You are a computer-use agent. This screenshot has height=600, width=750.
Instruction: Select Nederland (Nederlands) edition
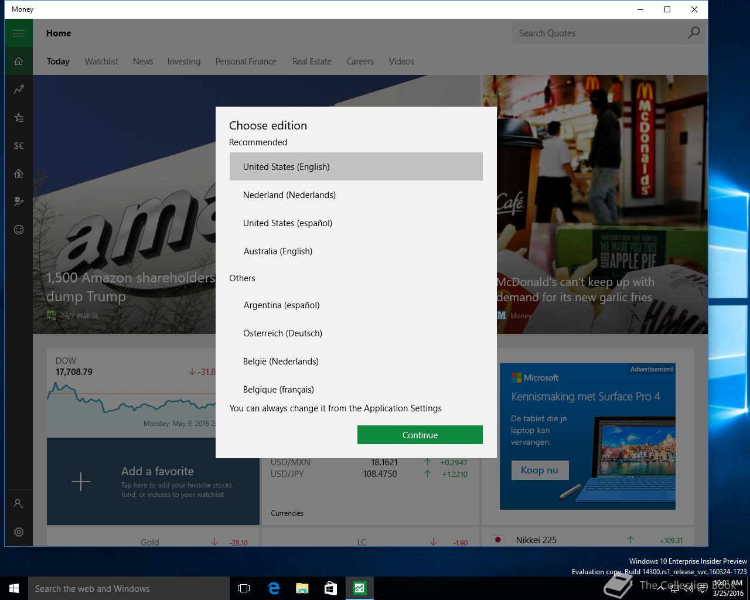356,195
